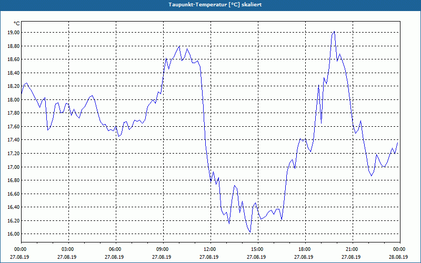Click the y-axis label 17,40

(x=14, y=140)
